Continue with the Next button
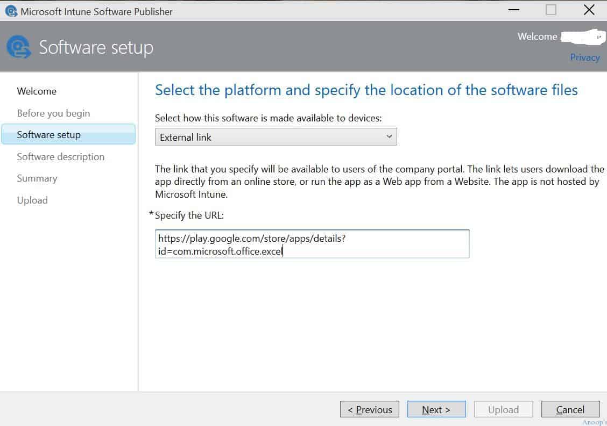 pos(436,409)
